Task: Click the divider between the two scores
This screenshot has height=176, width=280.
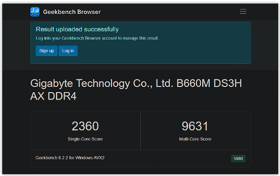Action: click(x=140, y=130)
